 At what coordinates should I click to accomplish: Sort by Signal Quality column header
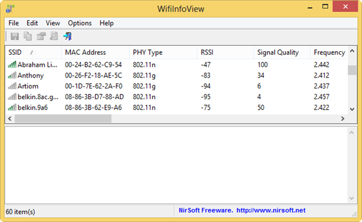(282, 52)
